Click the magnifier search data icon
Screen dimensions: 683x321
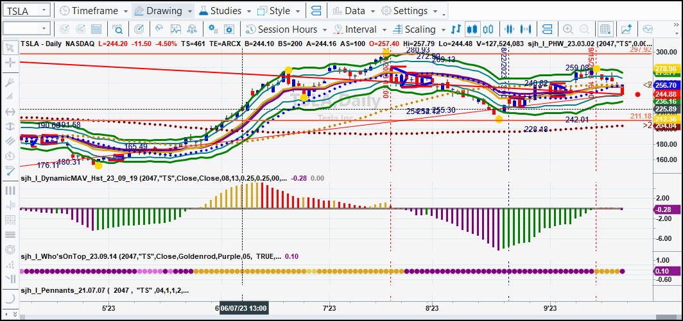[118, 29]
